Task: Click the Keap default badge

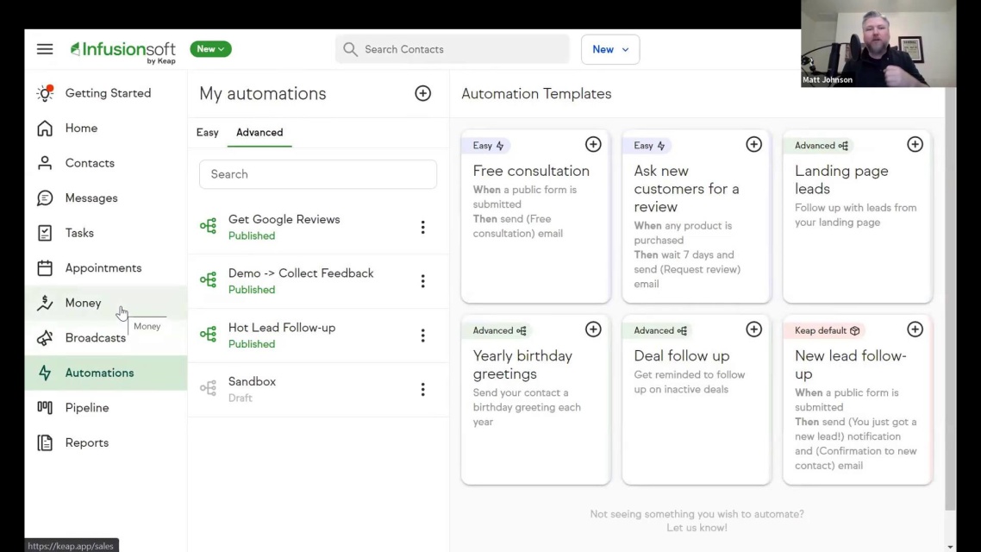Action: point(827,330)
